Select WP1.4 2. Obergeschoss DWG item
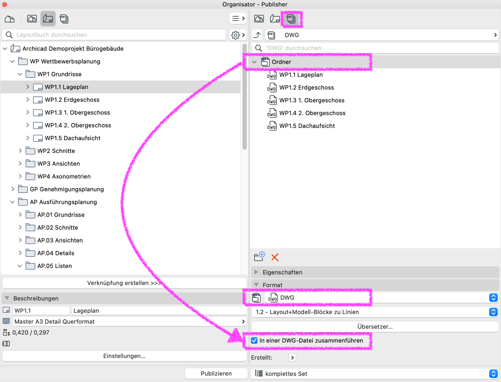 click(306, 113)
